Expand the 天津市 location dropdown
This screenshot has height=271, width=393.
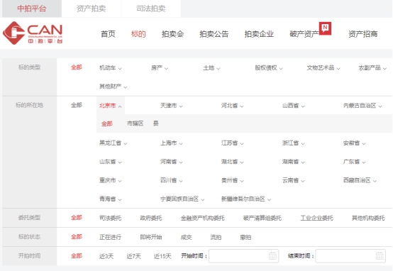tap(172, 106)
